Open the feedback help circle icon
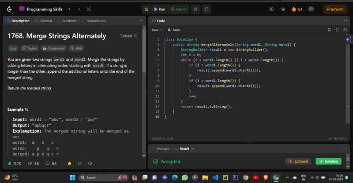The height and width of the screenshot is (183, 353). [x=90, y=164]
